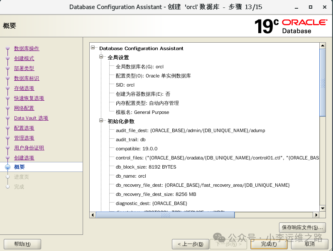The width and height of the screenshot is (333, 251).
Task: Select the audit_trail: db row
Action: (x=131, y=140)
